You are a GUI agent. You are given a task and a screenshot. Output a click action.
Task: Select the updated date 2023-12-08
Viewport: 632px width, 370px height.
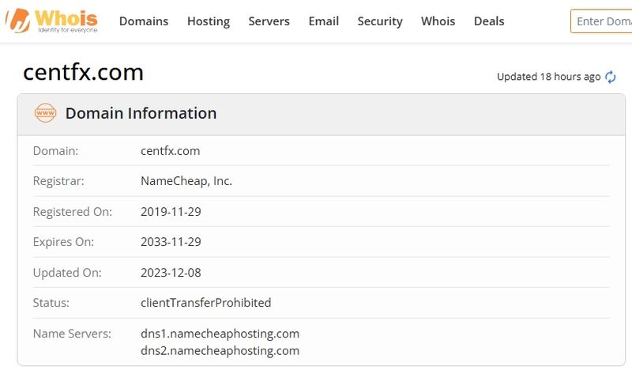point(171,273)
